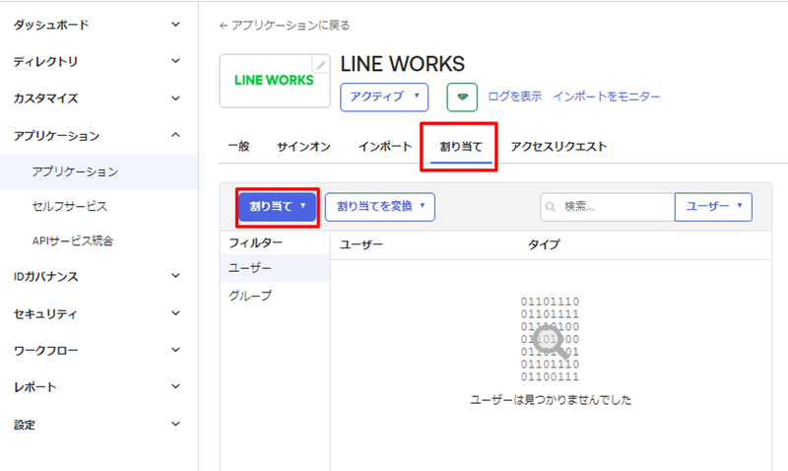
Task: Click the フィルター heading
Action: pyautogui.click(x=256, y=242)
